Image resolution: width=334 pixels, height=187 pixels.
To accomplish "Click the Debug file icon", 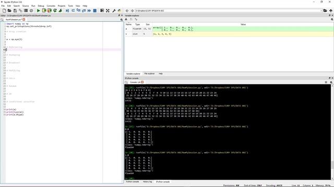I will [x=67, y=10].
